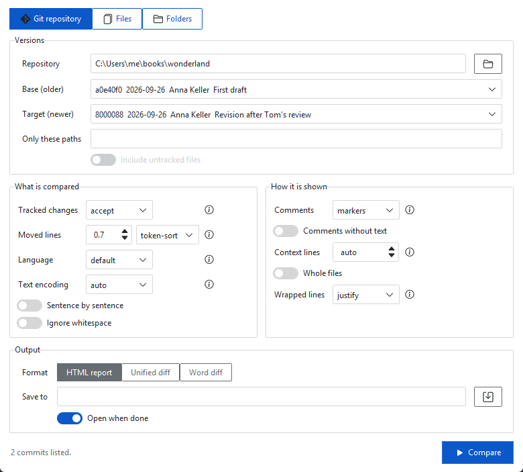Click the Compare button
This screenshot has width=523, height=472.
(477, 453)
